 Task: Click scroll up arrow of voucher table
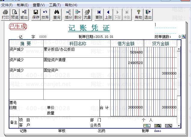point(179,49)
